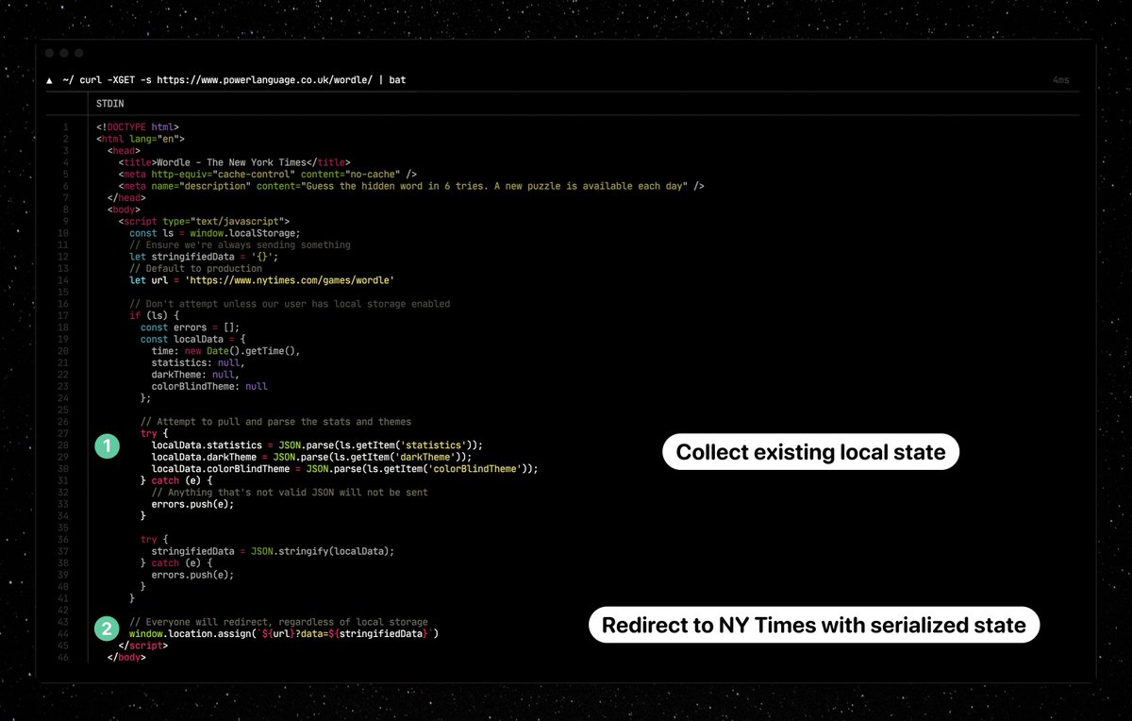The image size is (1132, 721).
Task: Click the nytimes.com/games/wordle URL string
Action: pyautogui.click(x=290, y=280)
